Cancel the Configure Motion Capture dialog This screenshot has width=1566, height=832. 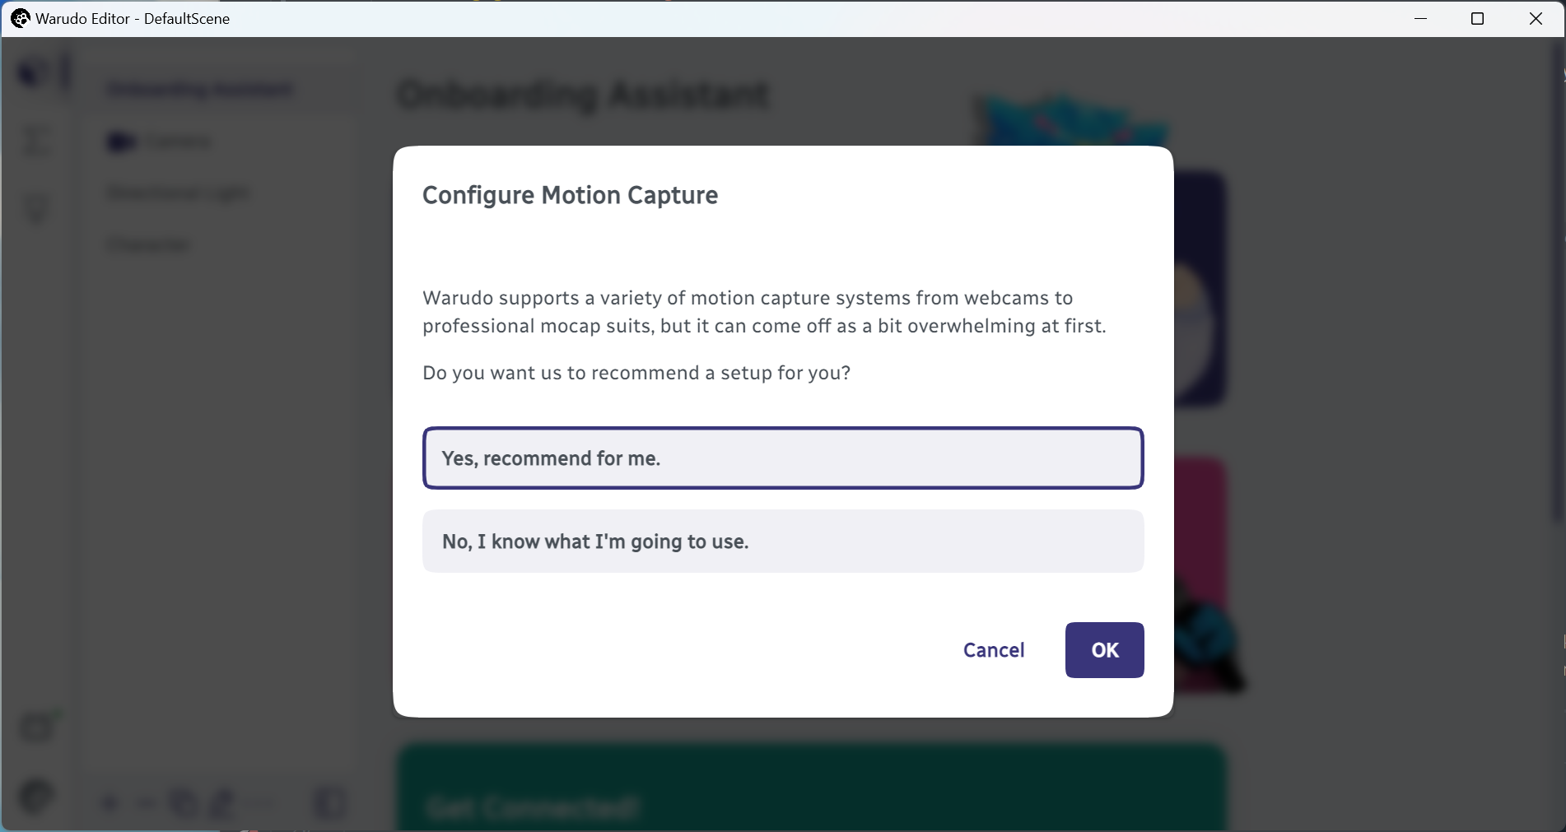[994, 650]
